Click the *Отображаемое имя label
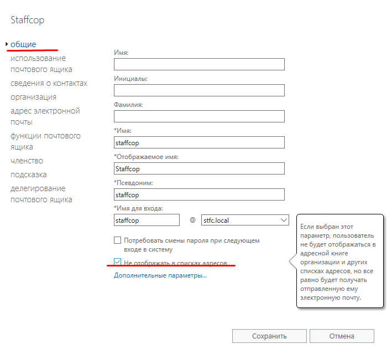 pyautogui.click(x=146, y=157)
